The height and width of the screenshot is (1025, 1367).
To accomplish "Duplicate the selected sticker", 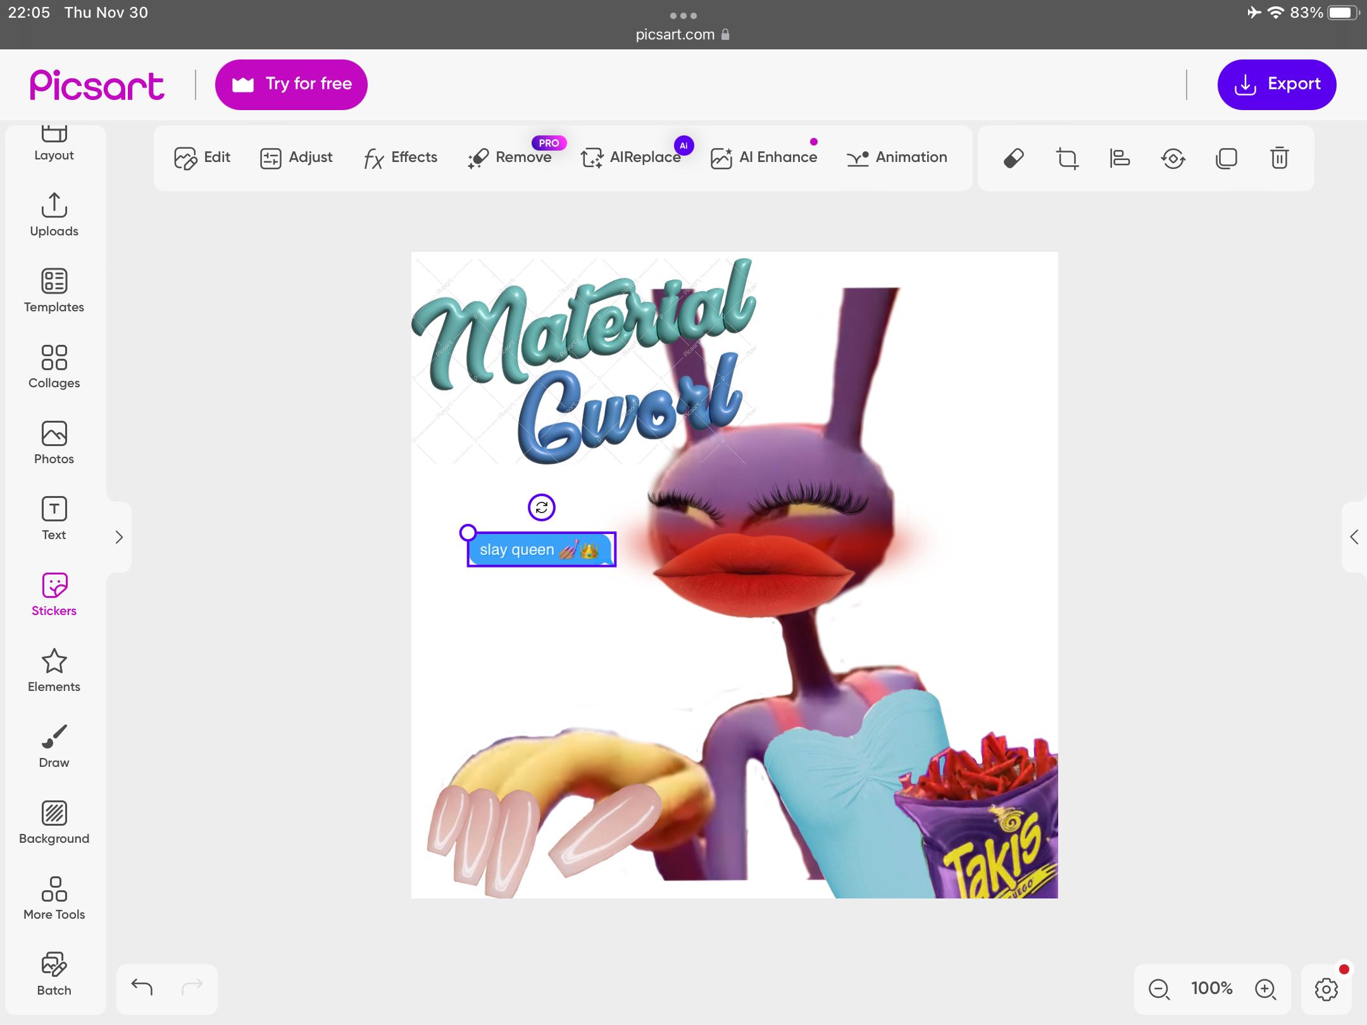I will [1227, 158].
